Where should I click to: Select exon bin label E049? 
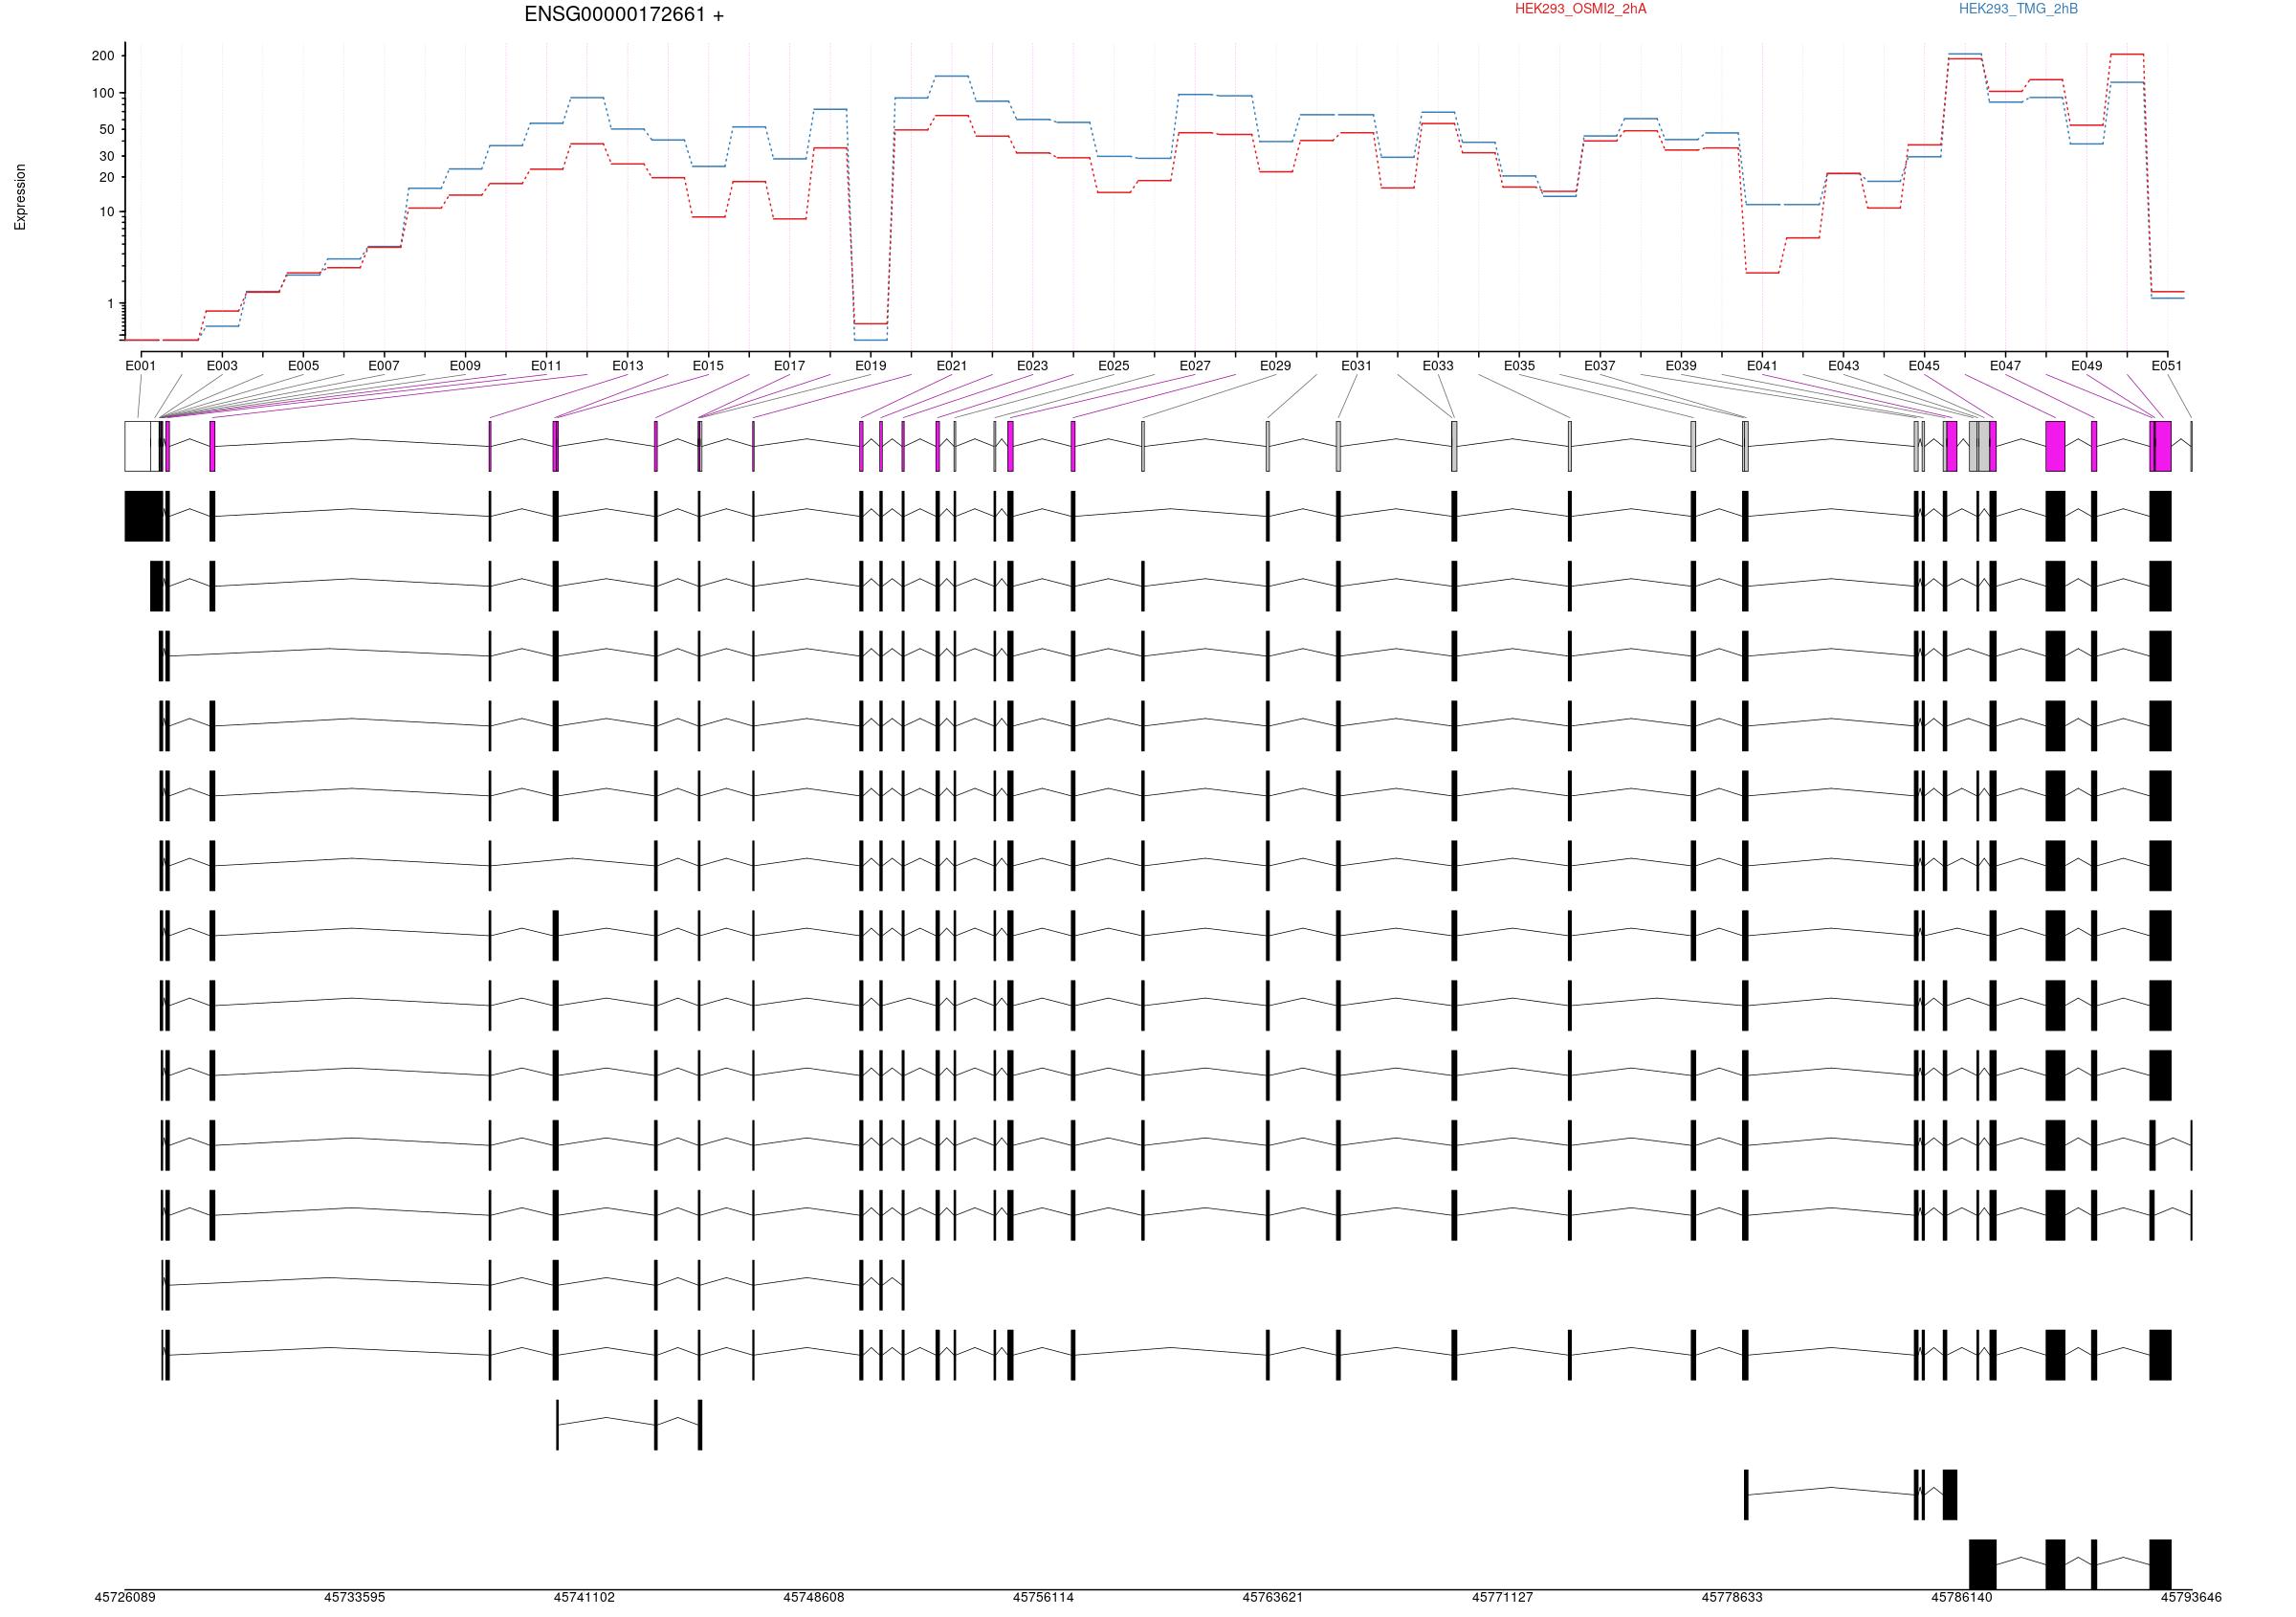[2086, 366]
